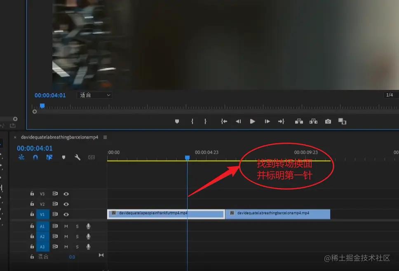Step forward one frame
The width and height of the screenshot is (399, 271).
[267, 122]
